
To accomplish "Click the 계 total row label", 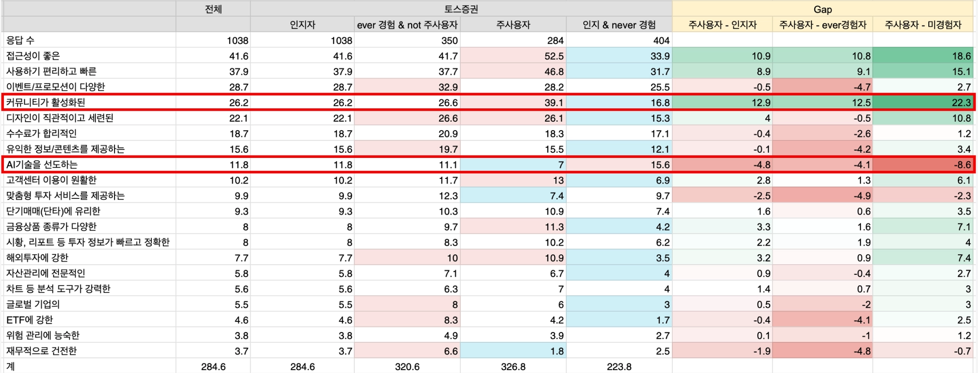I will pos(11,366).
